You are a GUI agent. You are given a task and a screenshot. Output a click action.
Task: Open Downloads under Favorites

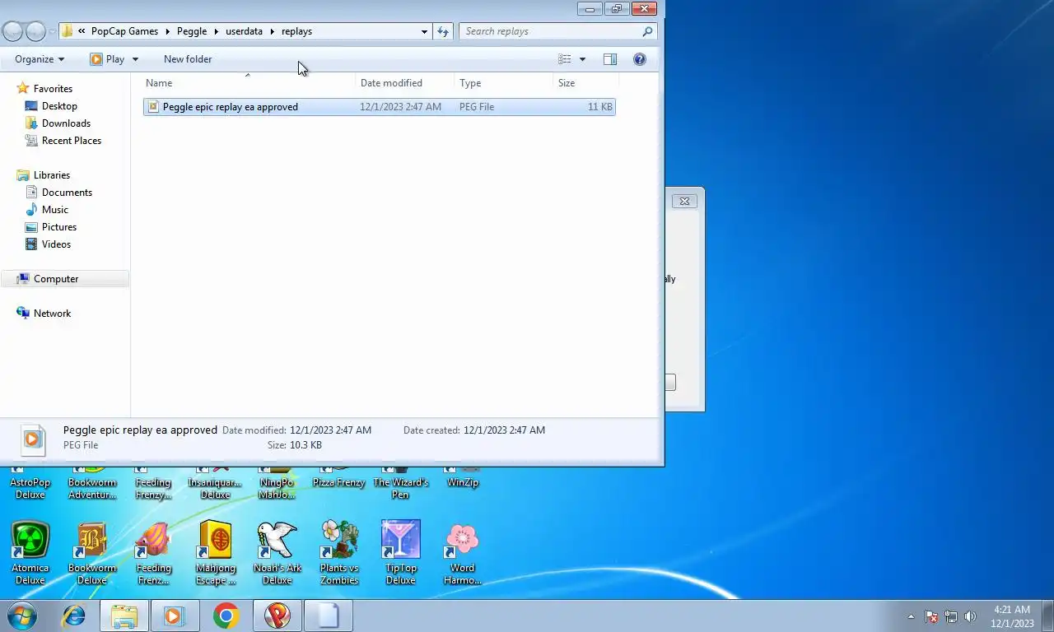click(66, 123)
